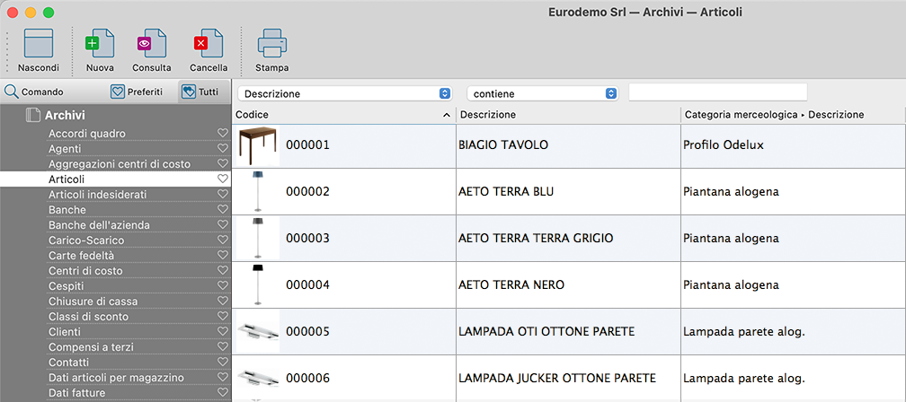This screenshot has width=906, height=402.
Task: Toggle favorite heart for Clienti
Action: click(223, 332)
